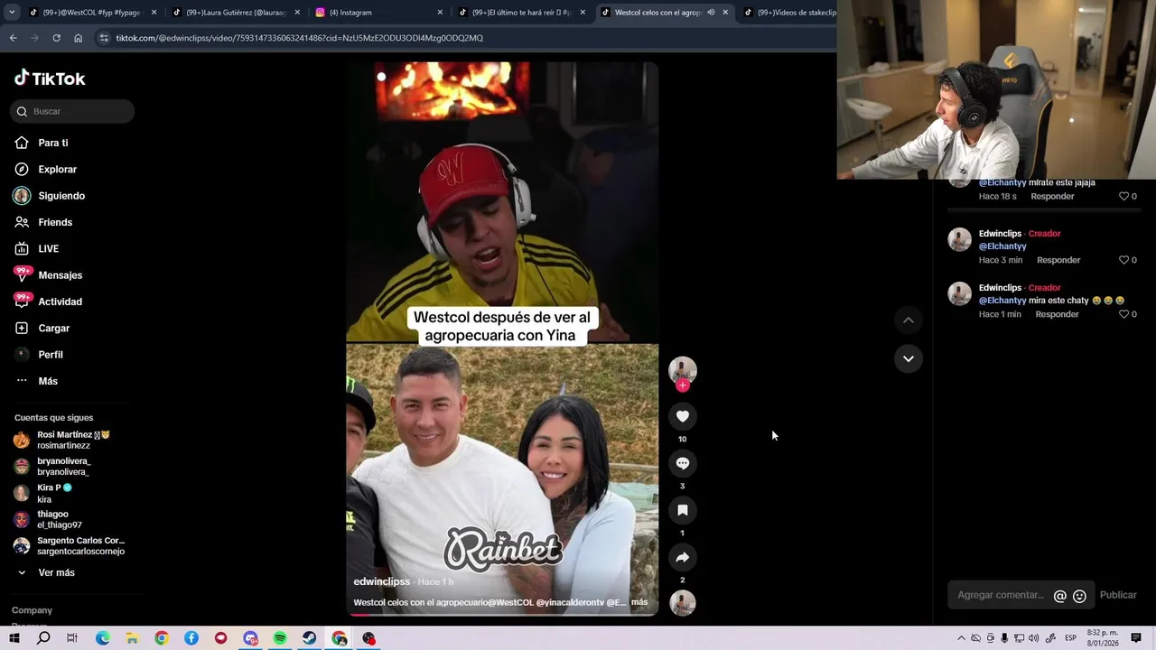This screenshot has width=1156, height=650.
Task: Reply to the 'Hace 1 min' comment
Action: (1057, 314)
